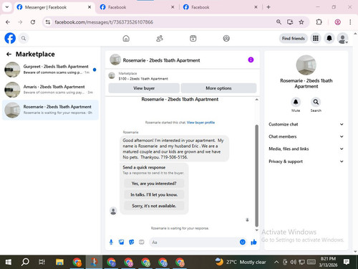The width and height of the screenshot is (358, 269).
Task: Select the Rosemarie apartment conversation
Action: [x=50, y=110]
